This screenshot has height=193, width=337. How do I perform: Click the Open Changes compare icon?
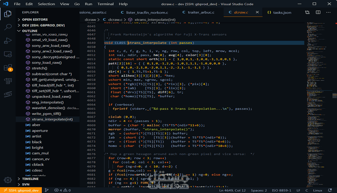pos(307,12)
